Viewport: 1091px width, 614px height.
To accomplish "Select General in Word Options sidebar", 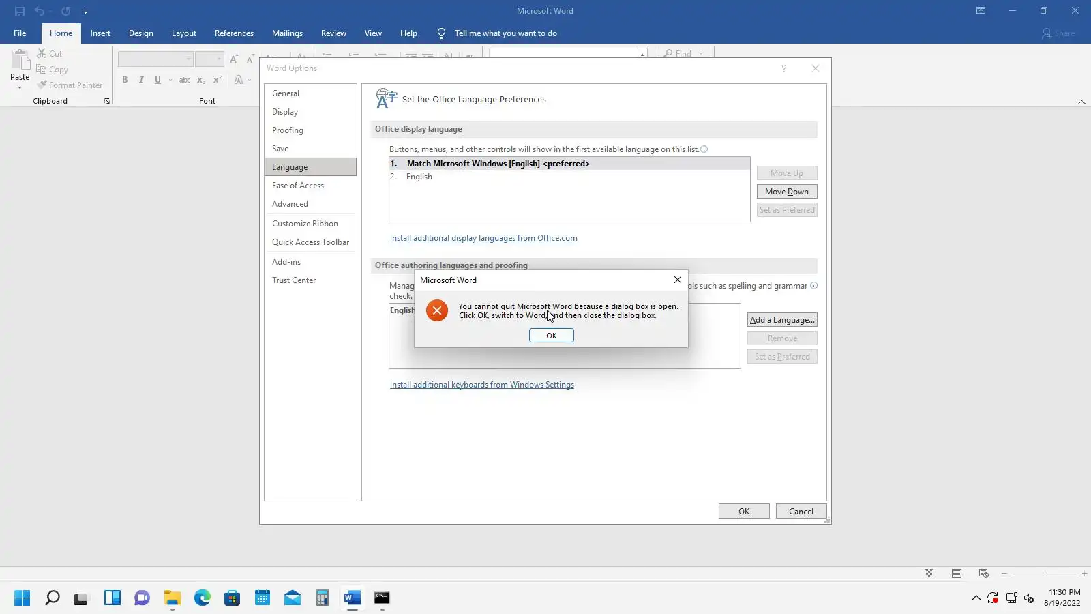I will pos(310,93).
